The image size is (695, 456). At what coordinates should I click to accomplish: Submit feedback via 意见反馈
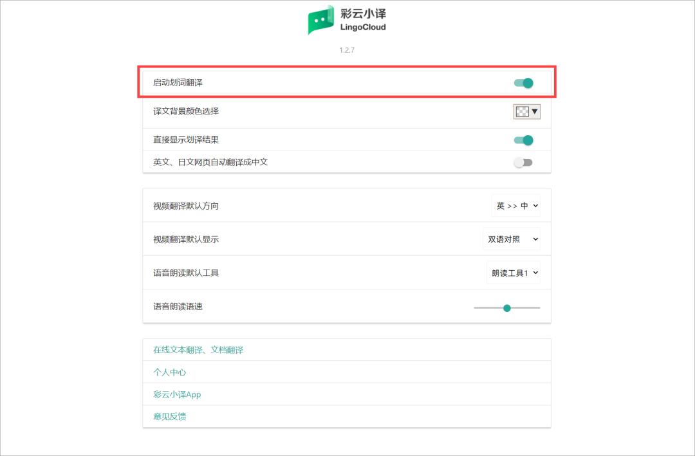coord(169,416)
